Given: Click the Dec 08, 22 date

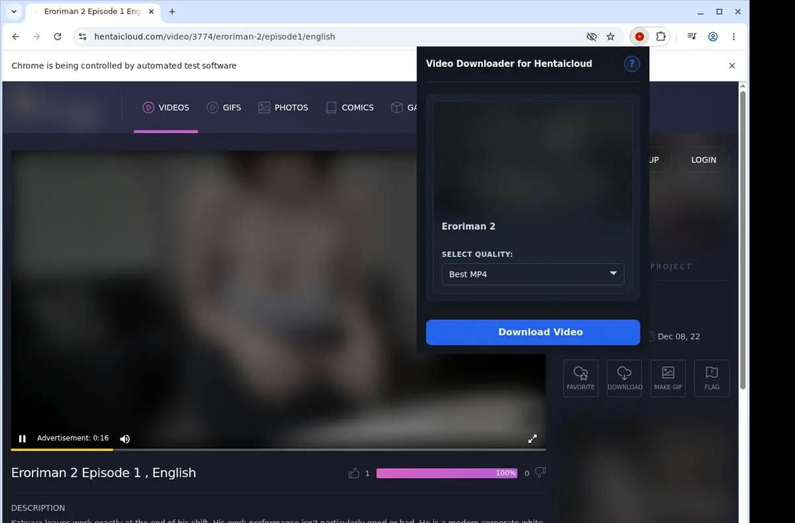Looking at the screenshot, I should click(678, 336).
